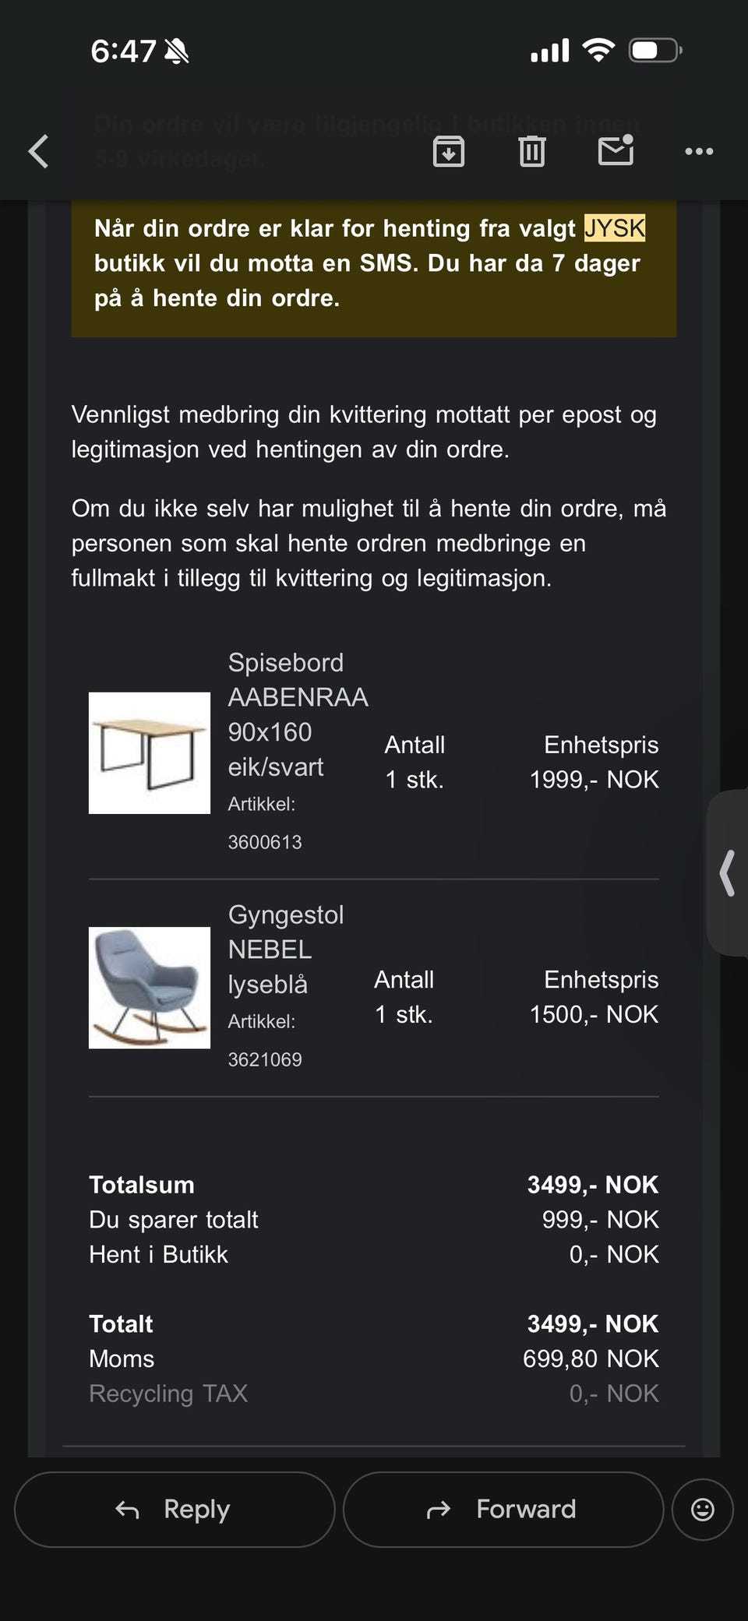Image resolution: width=748 pixels, height=1621 pixels.
Task: Delete the email using the trash icon
Action: pos(532,151)
